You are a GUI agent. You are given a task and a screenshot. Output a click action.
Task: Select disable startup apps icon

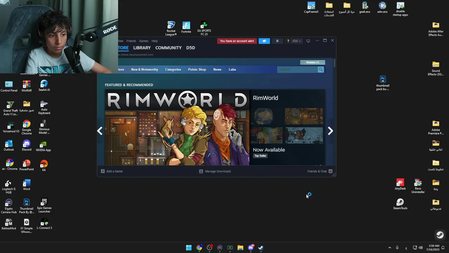(x=400, y=9)
